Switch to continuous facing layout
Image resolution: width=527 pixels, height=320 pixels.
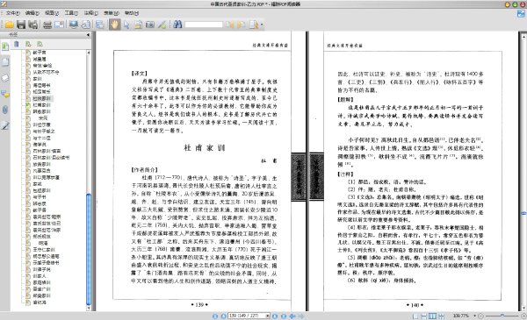441,316
